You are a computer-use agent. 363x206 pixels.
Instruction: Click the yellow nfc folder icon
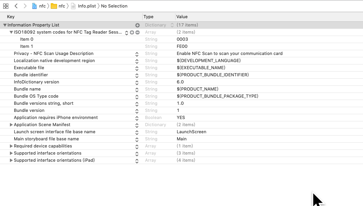point(54,6)
